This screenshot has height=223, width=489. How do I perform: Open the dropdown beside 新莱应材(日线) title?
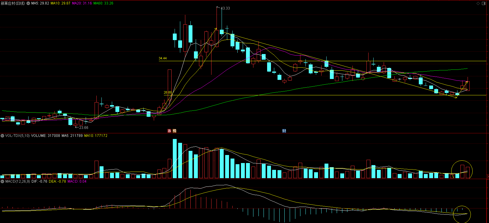pyautogui.click(x=28, y=3)
